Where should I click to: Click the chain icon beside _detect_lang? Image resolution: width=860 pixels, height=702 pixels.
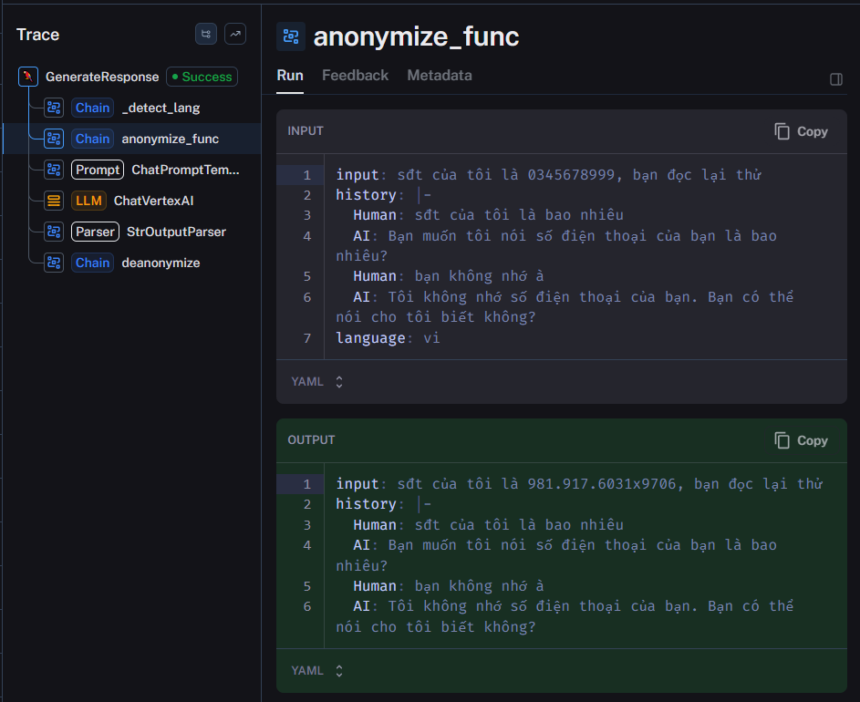click(53, 108)
